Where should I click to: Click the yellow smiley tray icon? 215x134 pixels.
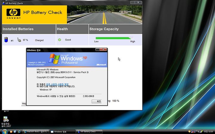coord(190,132)
